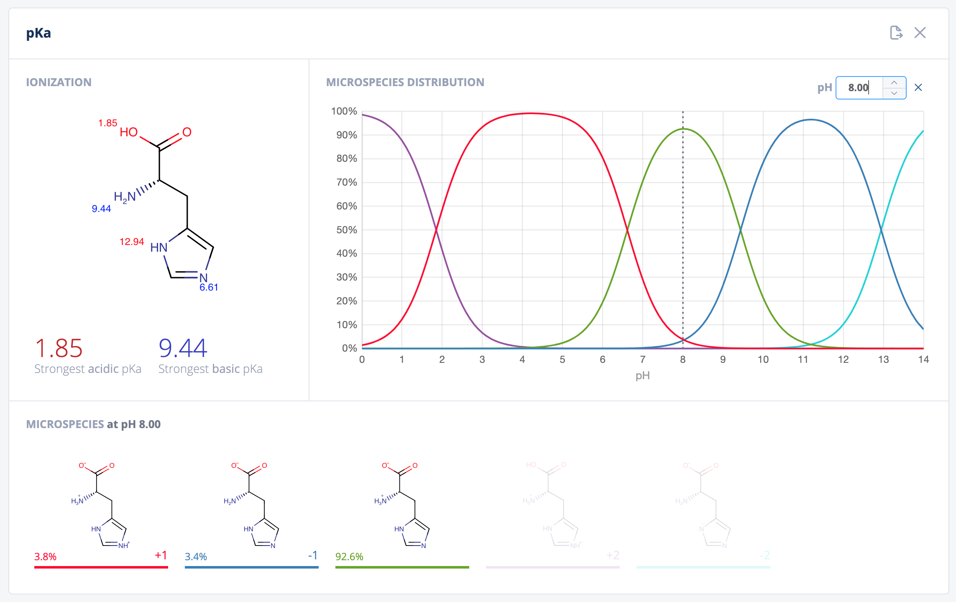Select the +1 microspecies at 3.8%
Viewport: 956px width, 602px height.
coord(101,506)
